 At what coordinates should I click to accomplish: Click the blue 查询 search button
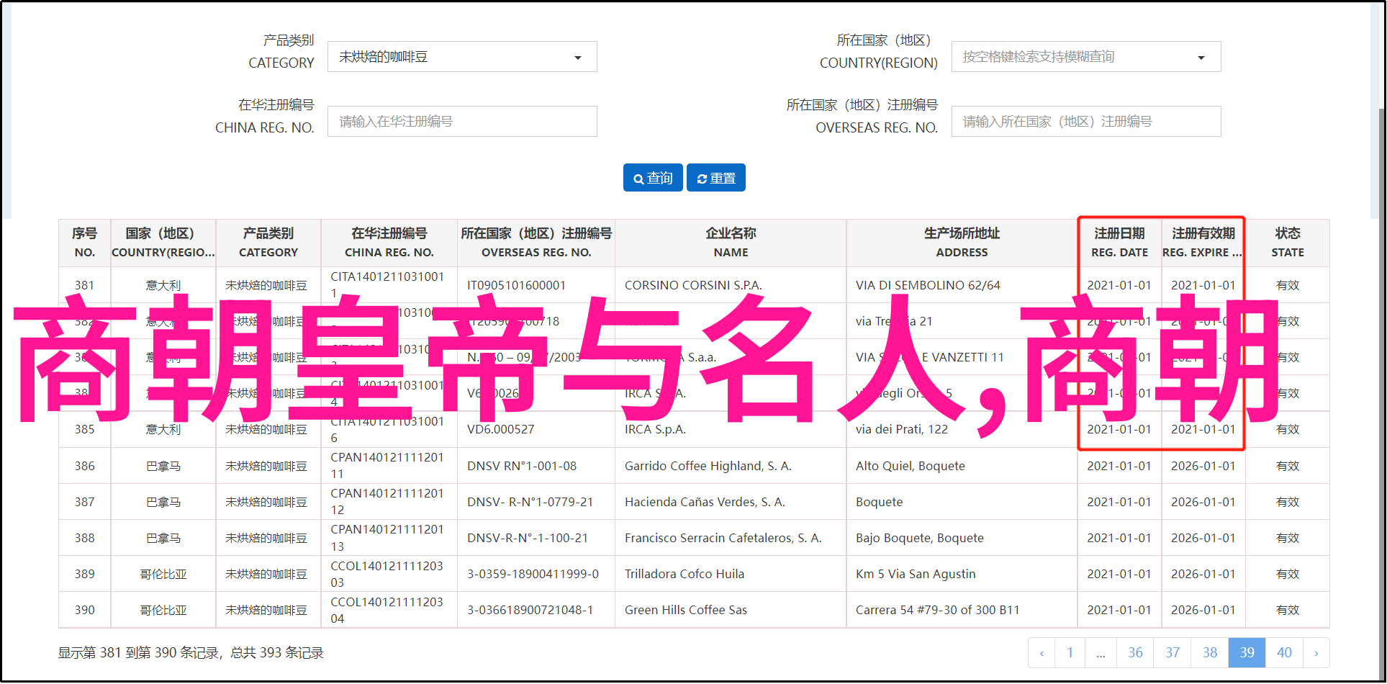coord(653,178)
